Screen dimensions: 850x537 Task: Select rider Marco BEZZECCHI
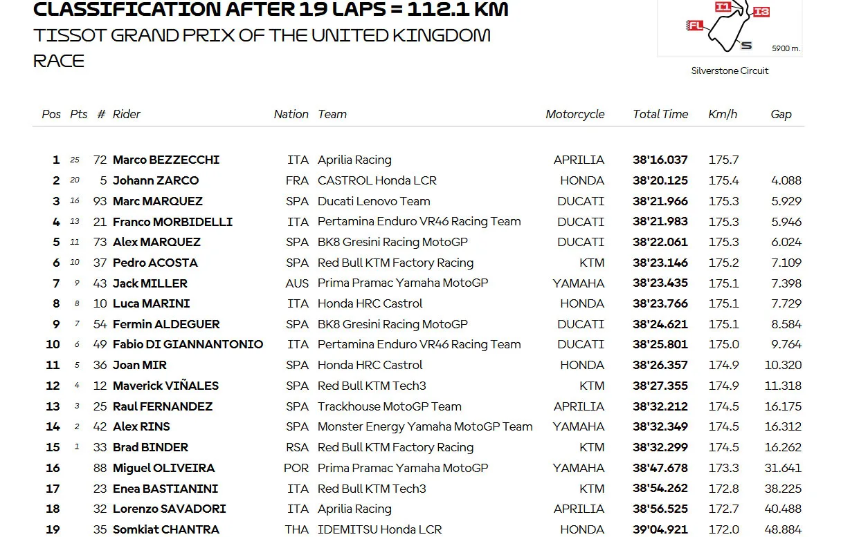(166, 160)
